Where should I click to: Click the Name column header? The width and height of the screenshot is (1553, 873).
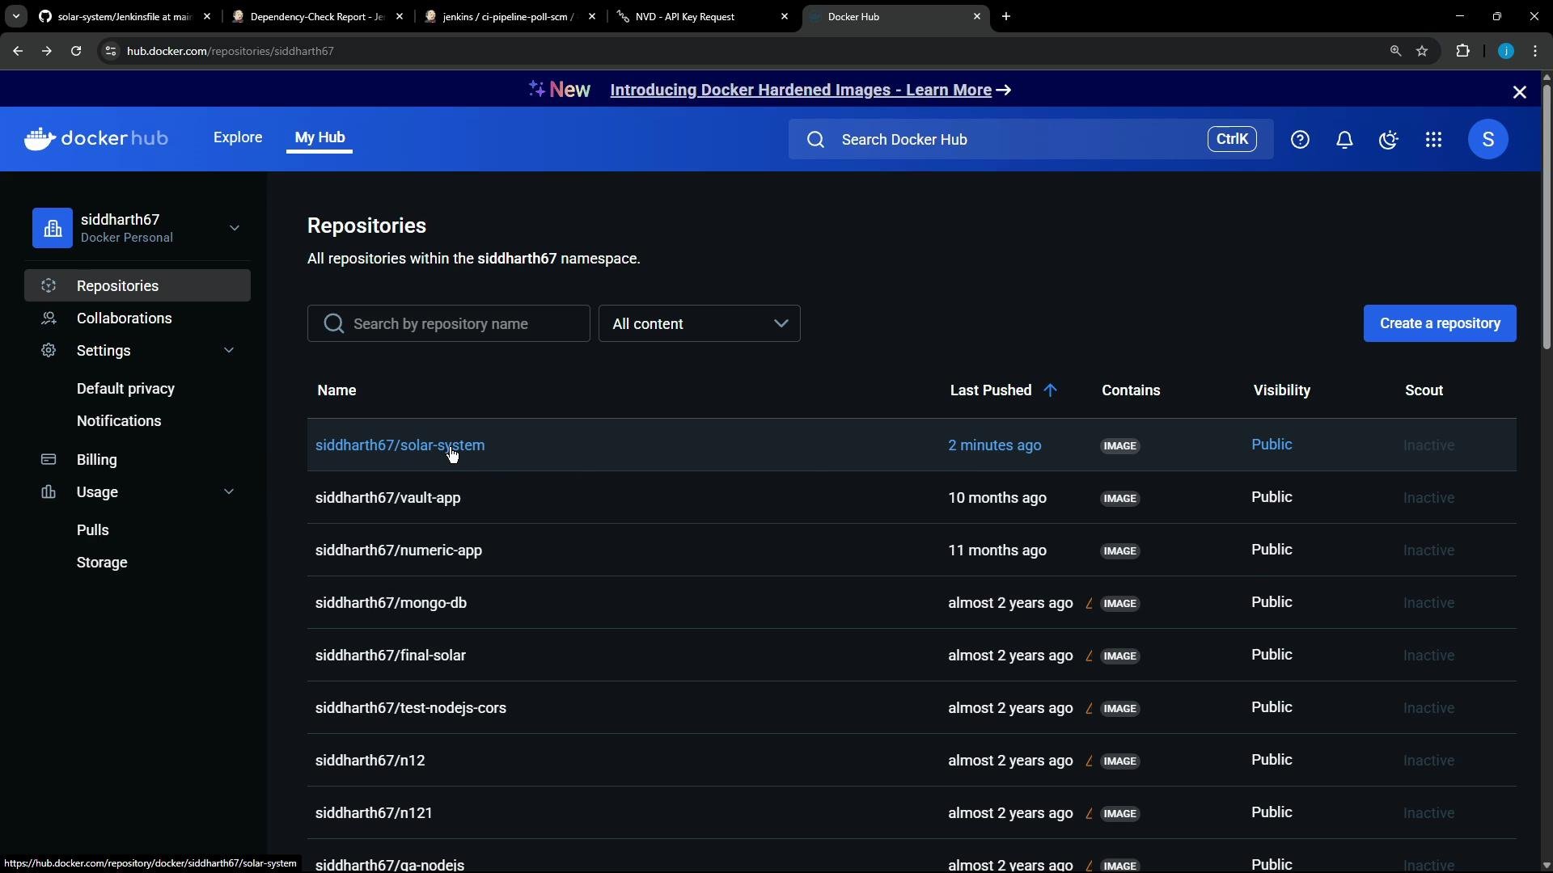(x=336, y=390)
